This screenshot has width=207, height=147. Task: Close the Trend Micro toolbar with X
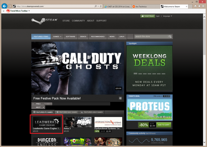(4, 11)
